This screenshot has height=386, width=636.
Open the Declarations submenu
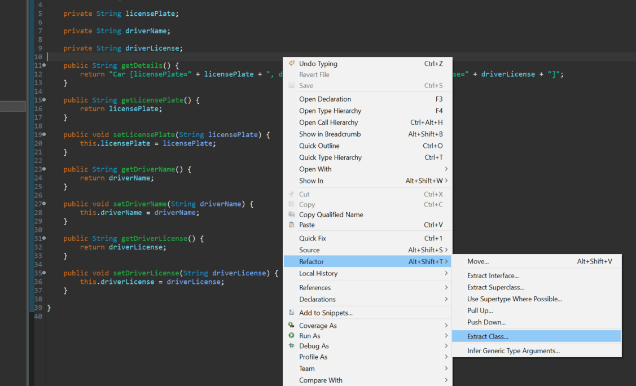(x=367, y=299)
